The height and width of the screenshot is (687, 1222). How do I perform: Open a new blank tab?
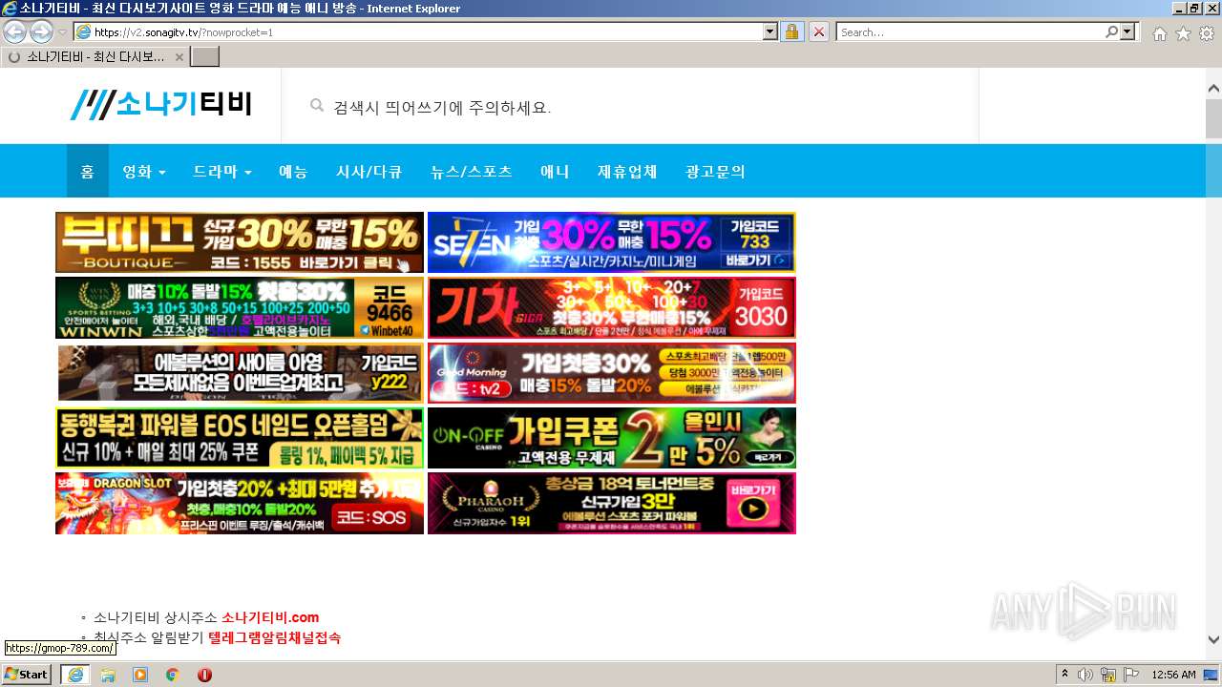coord(205,57)
